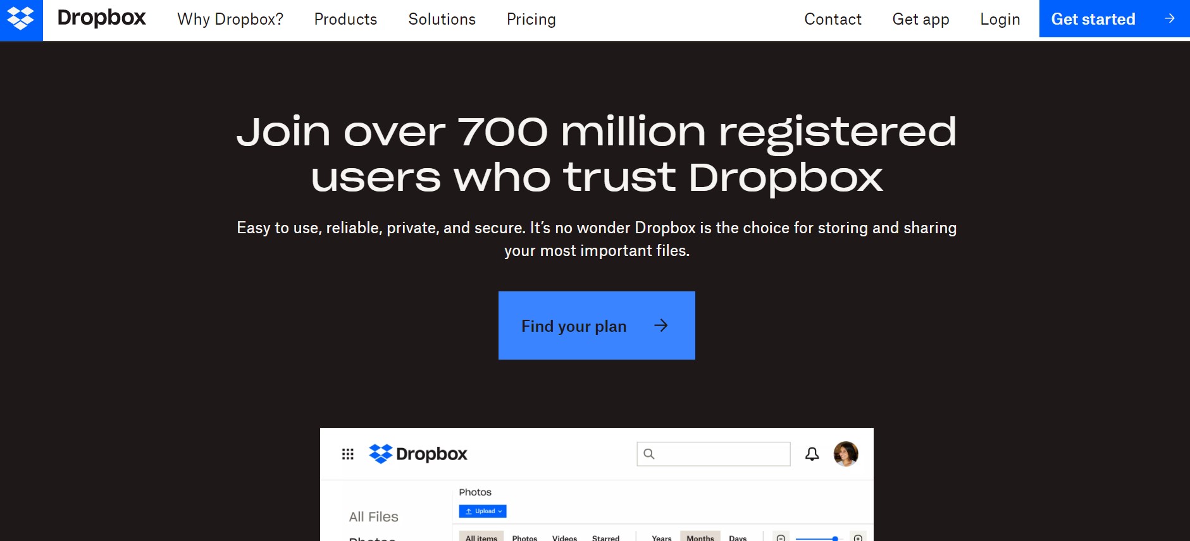Open the app grid launcher icon
1190x541 pixels.
(x=347, y=454)
